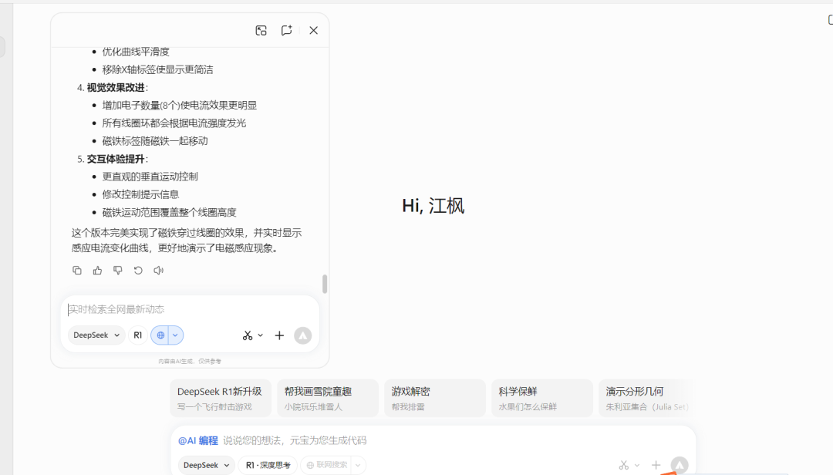
Task: Expand the globe search options chevron
Action: [176, 335]
